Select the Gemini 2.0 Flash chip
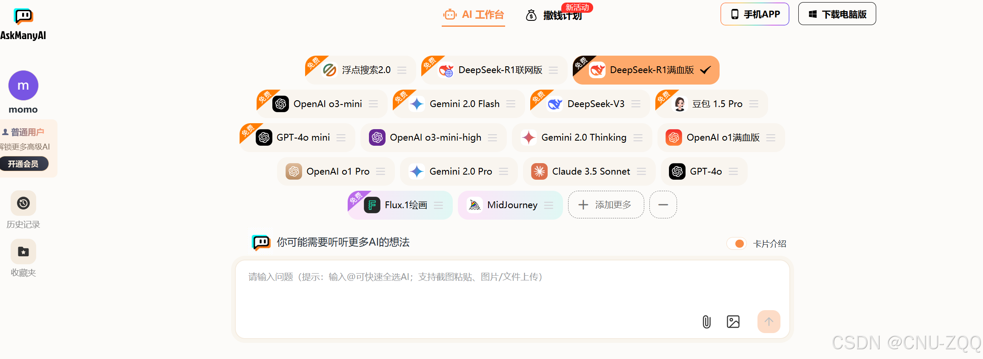The width and height of the screenshot is (983, 359). click(x=459, y=104)
